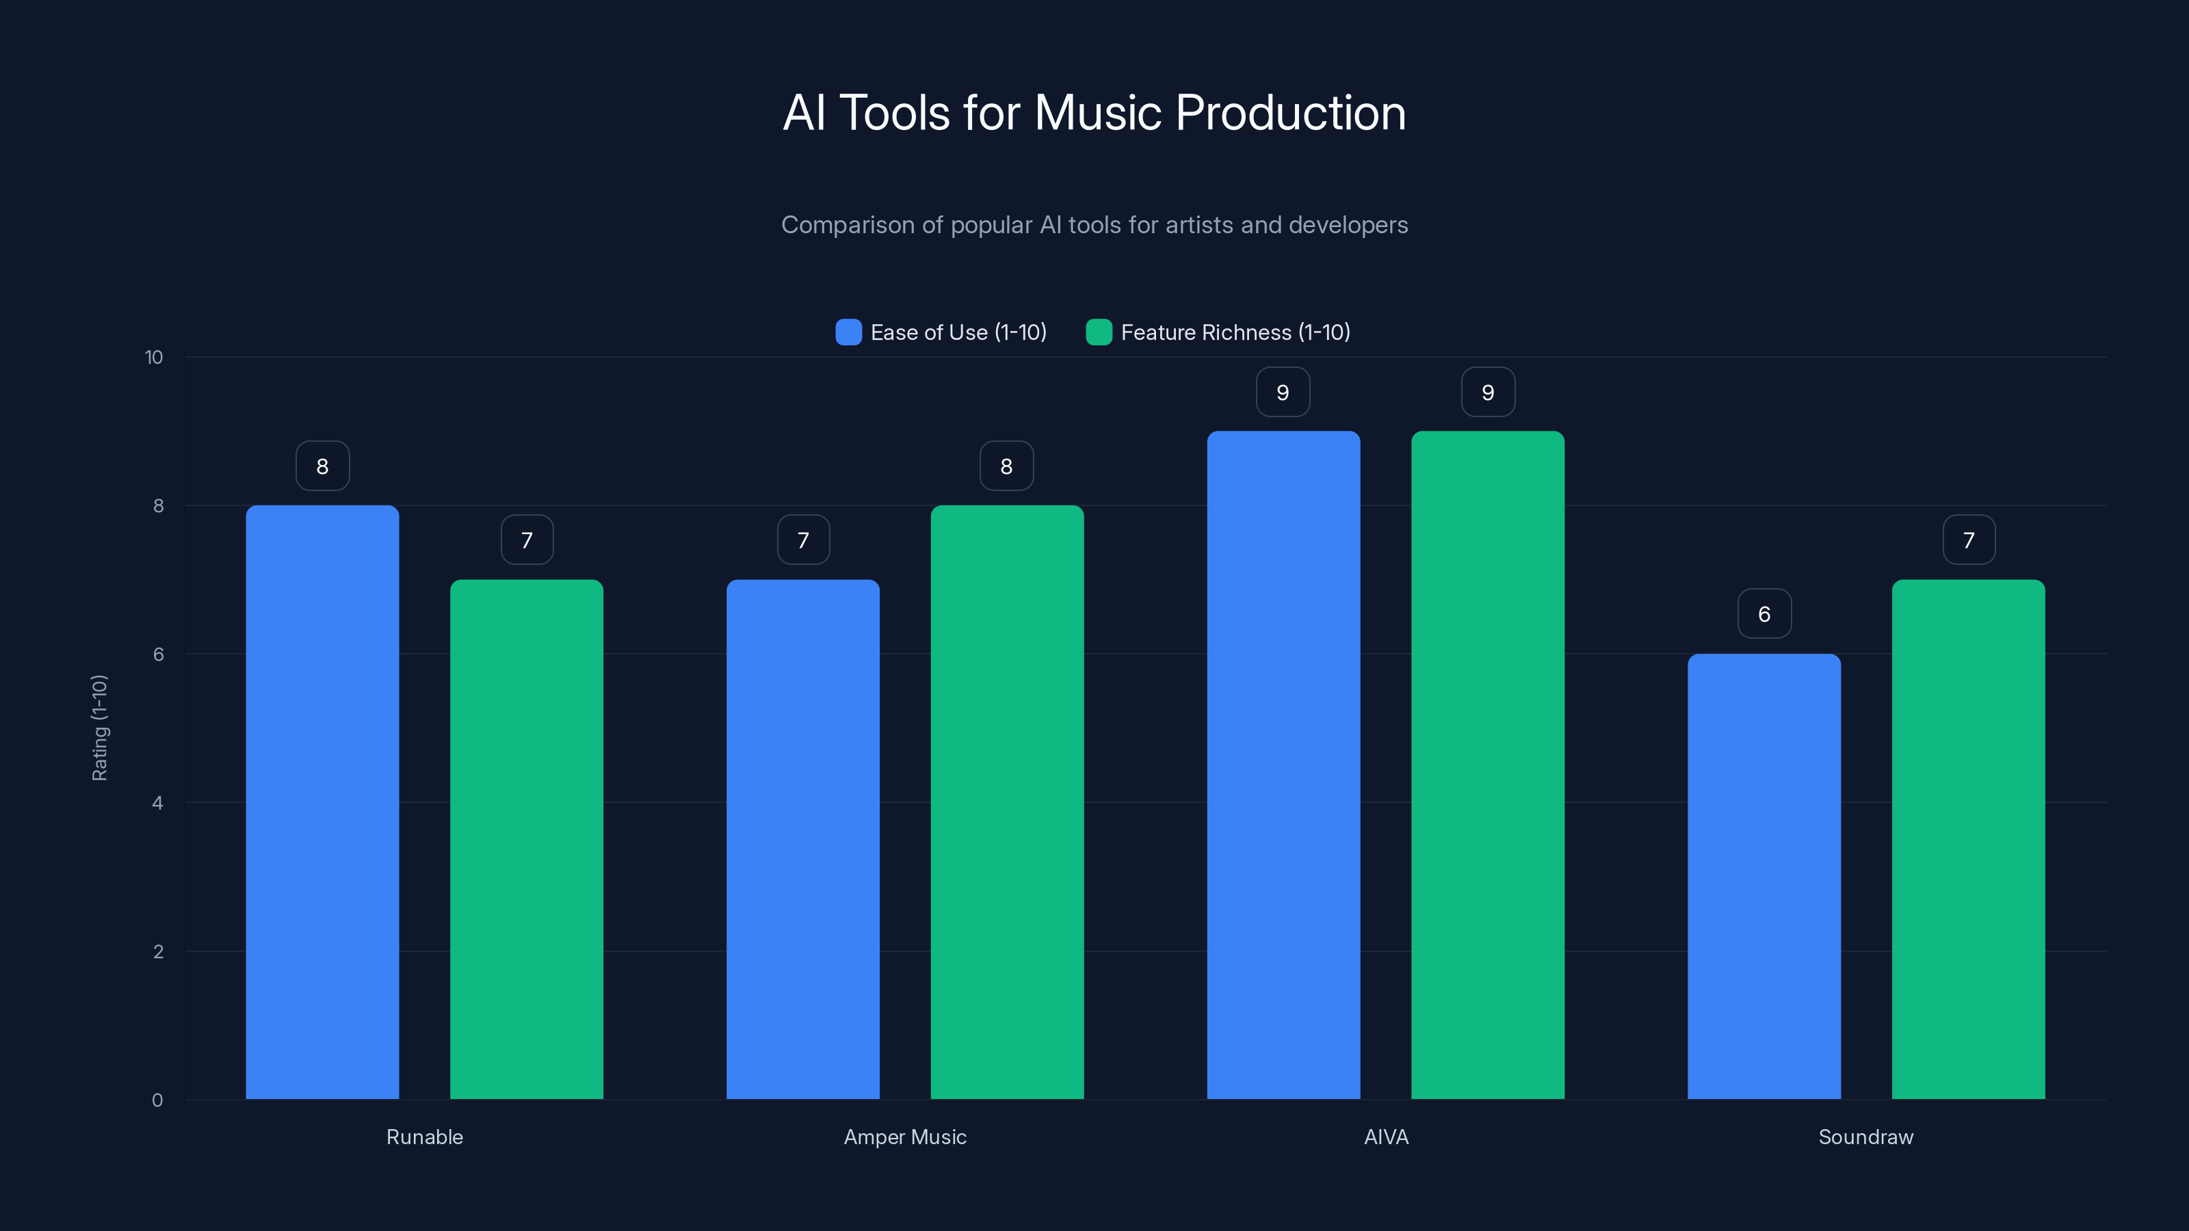Click the 10 tick mark on the y-axis
The height and width of the screenshot is (1231, 2189).
155,358
